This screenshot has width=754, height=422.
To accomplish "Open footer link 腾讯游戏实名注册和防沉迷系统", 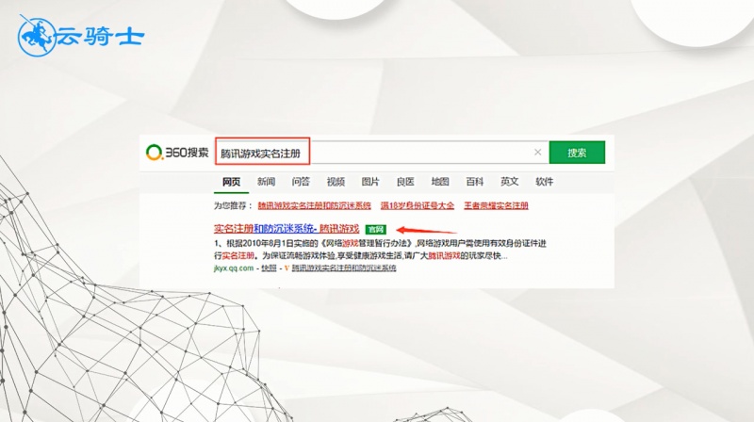I will point(344,268).
